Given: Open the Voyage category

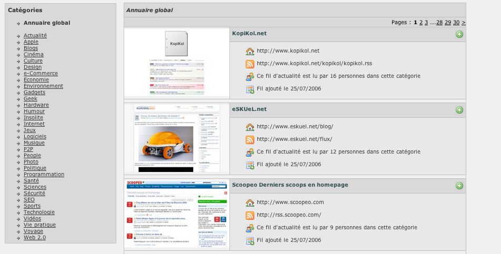Looking at the screenshot, I should [x=33, y=231].
